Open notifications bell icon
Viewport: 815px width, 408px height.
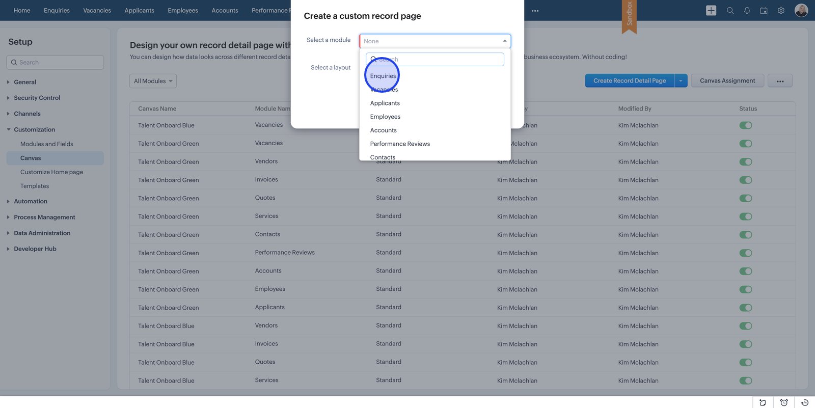pyautogui.click(x=747, y=10)
